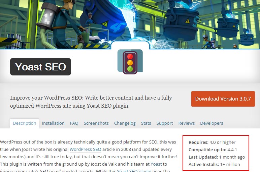Select the Description tab

coord(24,123)
